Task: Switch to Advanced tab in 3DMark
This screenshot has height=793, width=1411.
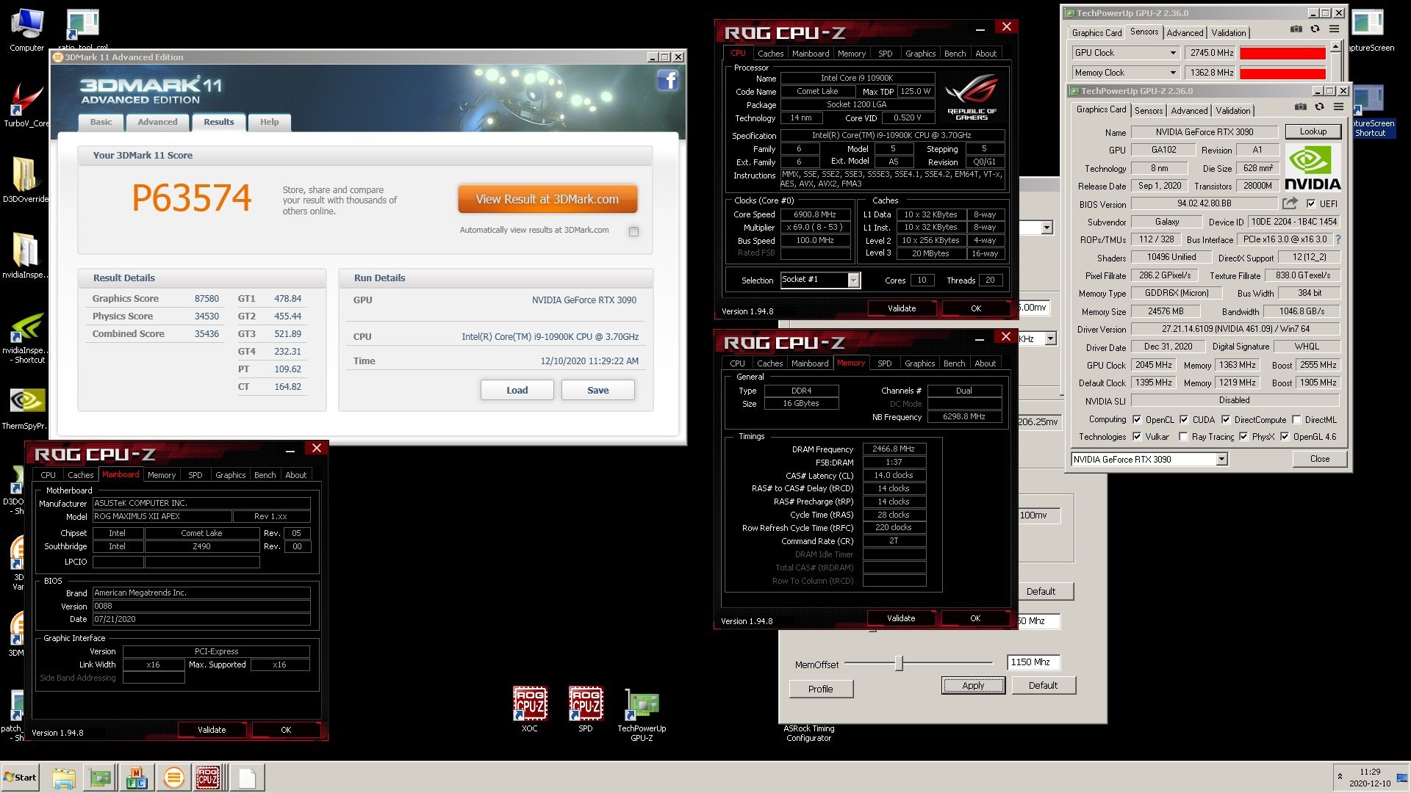Action: 157,122
